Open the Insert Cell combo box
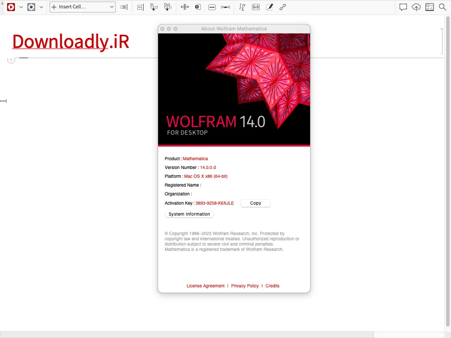The image size is (451, 338). click(x=82, y=7)
